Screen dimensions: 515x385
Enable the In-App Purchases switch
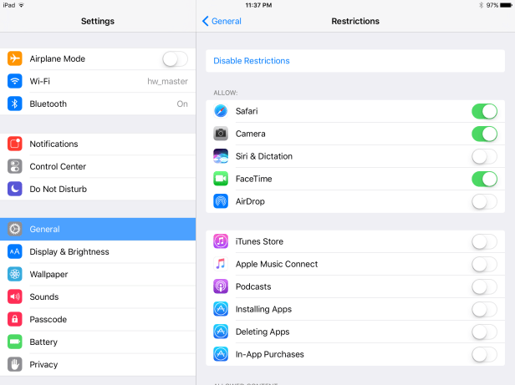(x=484, y=354)
